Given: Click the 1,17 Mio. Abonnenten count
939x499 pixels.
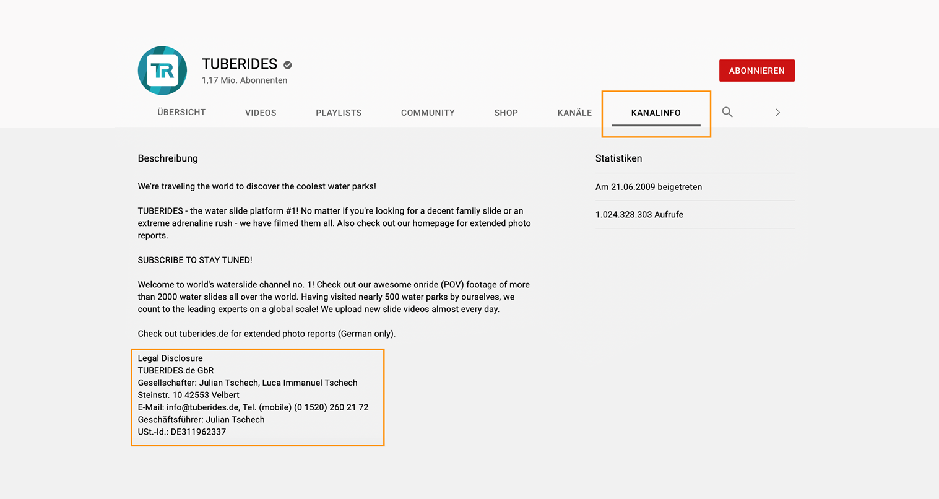Looking at the screenshot, I should 244,80.
